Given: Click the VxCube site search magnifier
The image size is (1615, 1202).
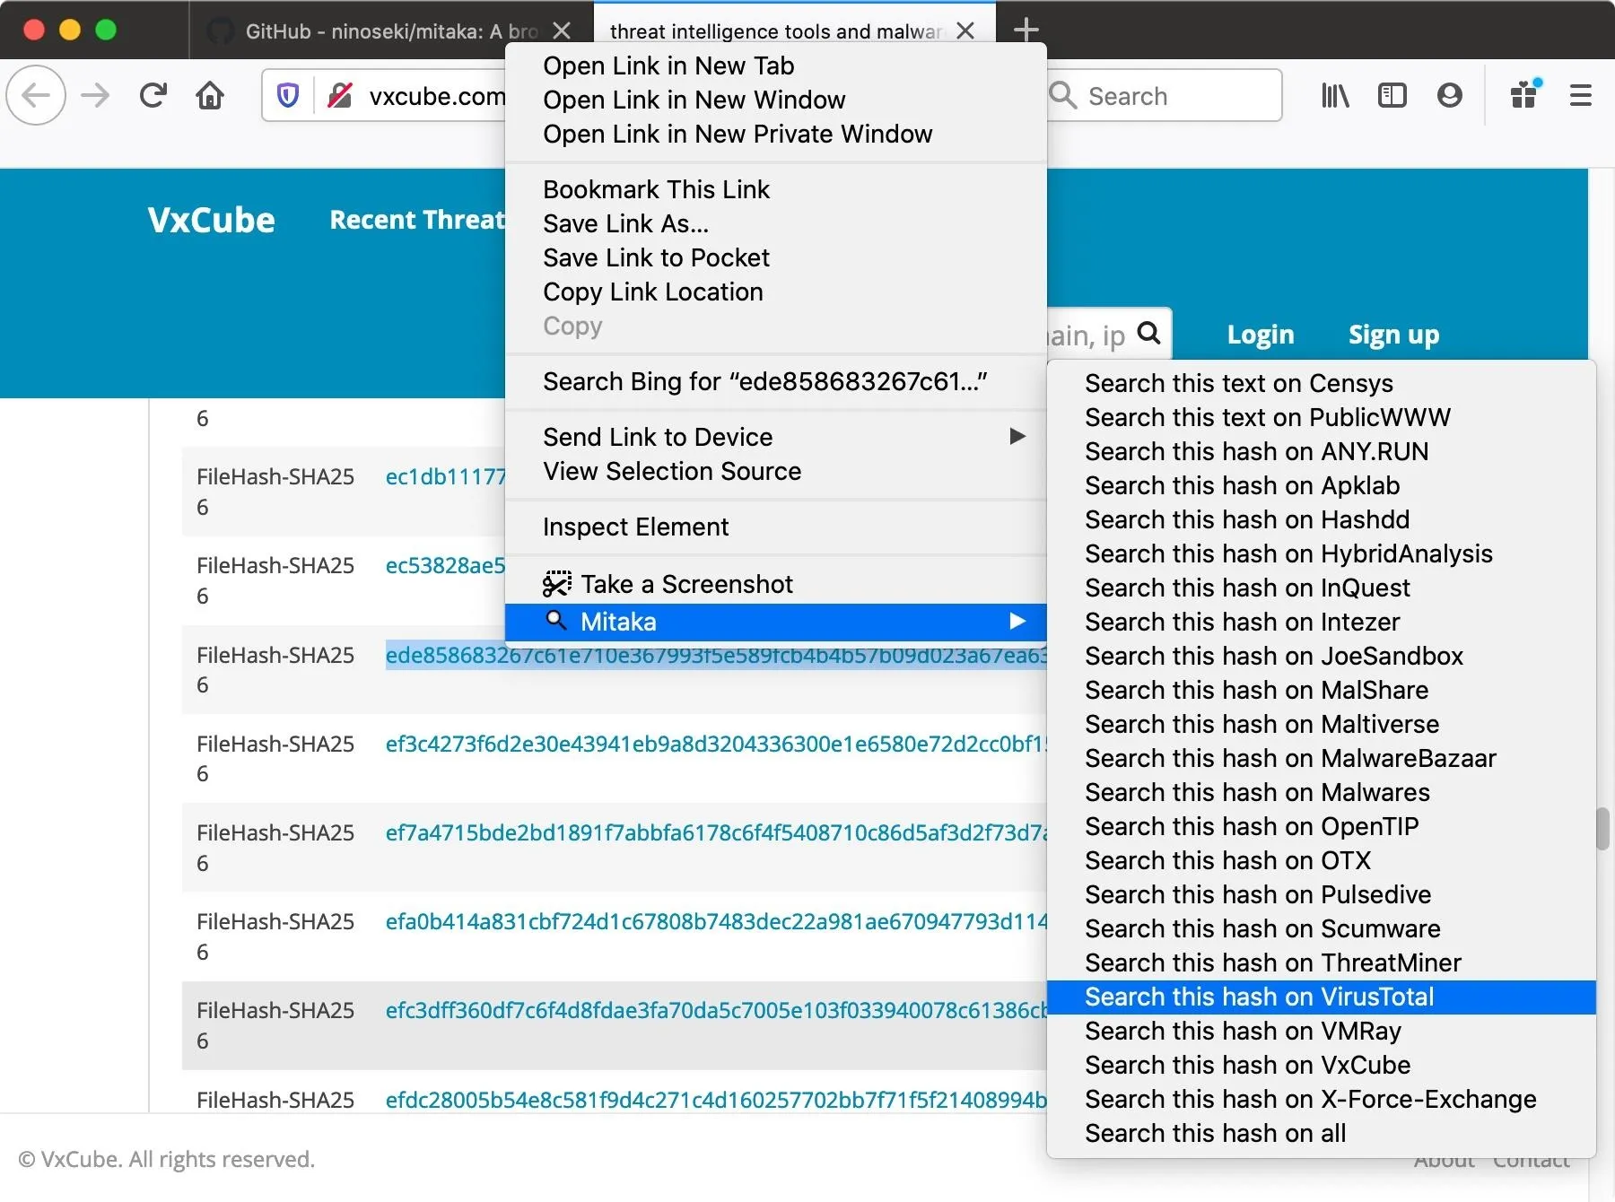Looking at the screenshot, I should (1149, 334).
